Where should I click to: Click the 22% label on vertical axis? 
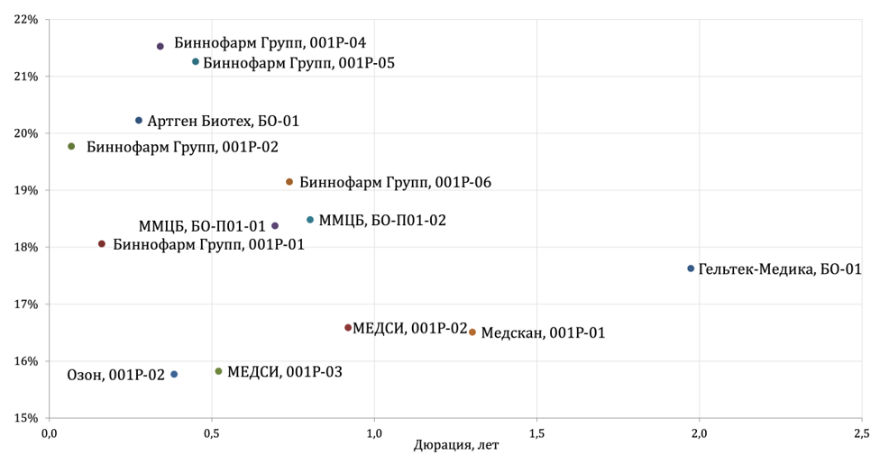pos(26,19)
